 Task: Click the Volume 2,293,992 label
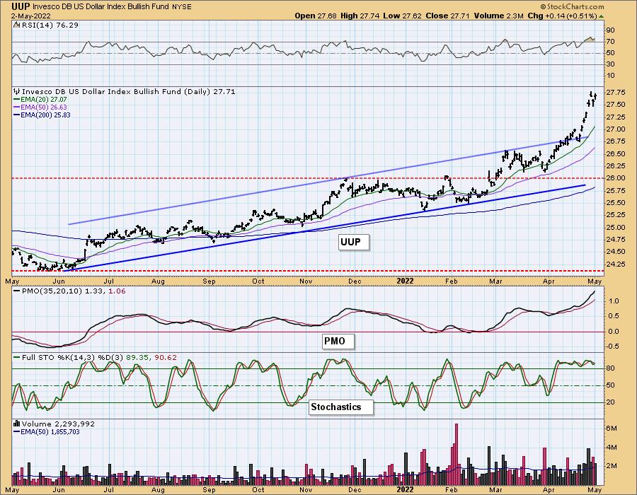(58, 424)
